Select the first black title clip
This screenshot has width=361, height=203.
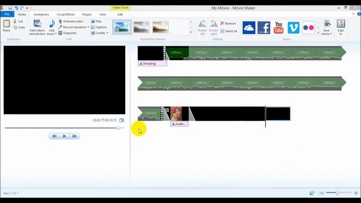(x=151, y=53)
